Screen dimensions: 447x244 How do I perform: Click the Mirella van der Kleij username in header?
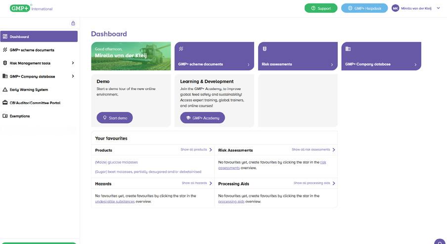(x=416, y=8)
